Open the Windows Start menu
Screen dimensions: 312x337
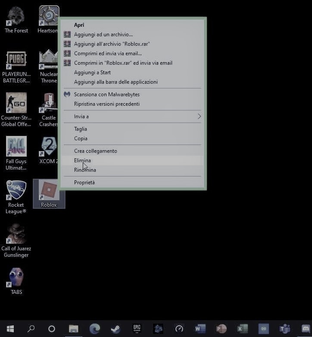click(10, 329)
